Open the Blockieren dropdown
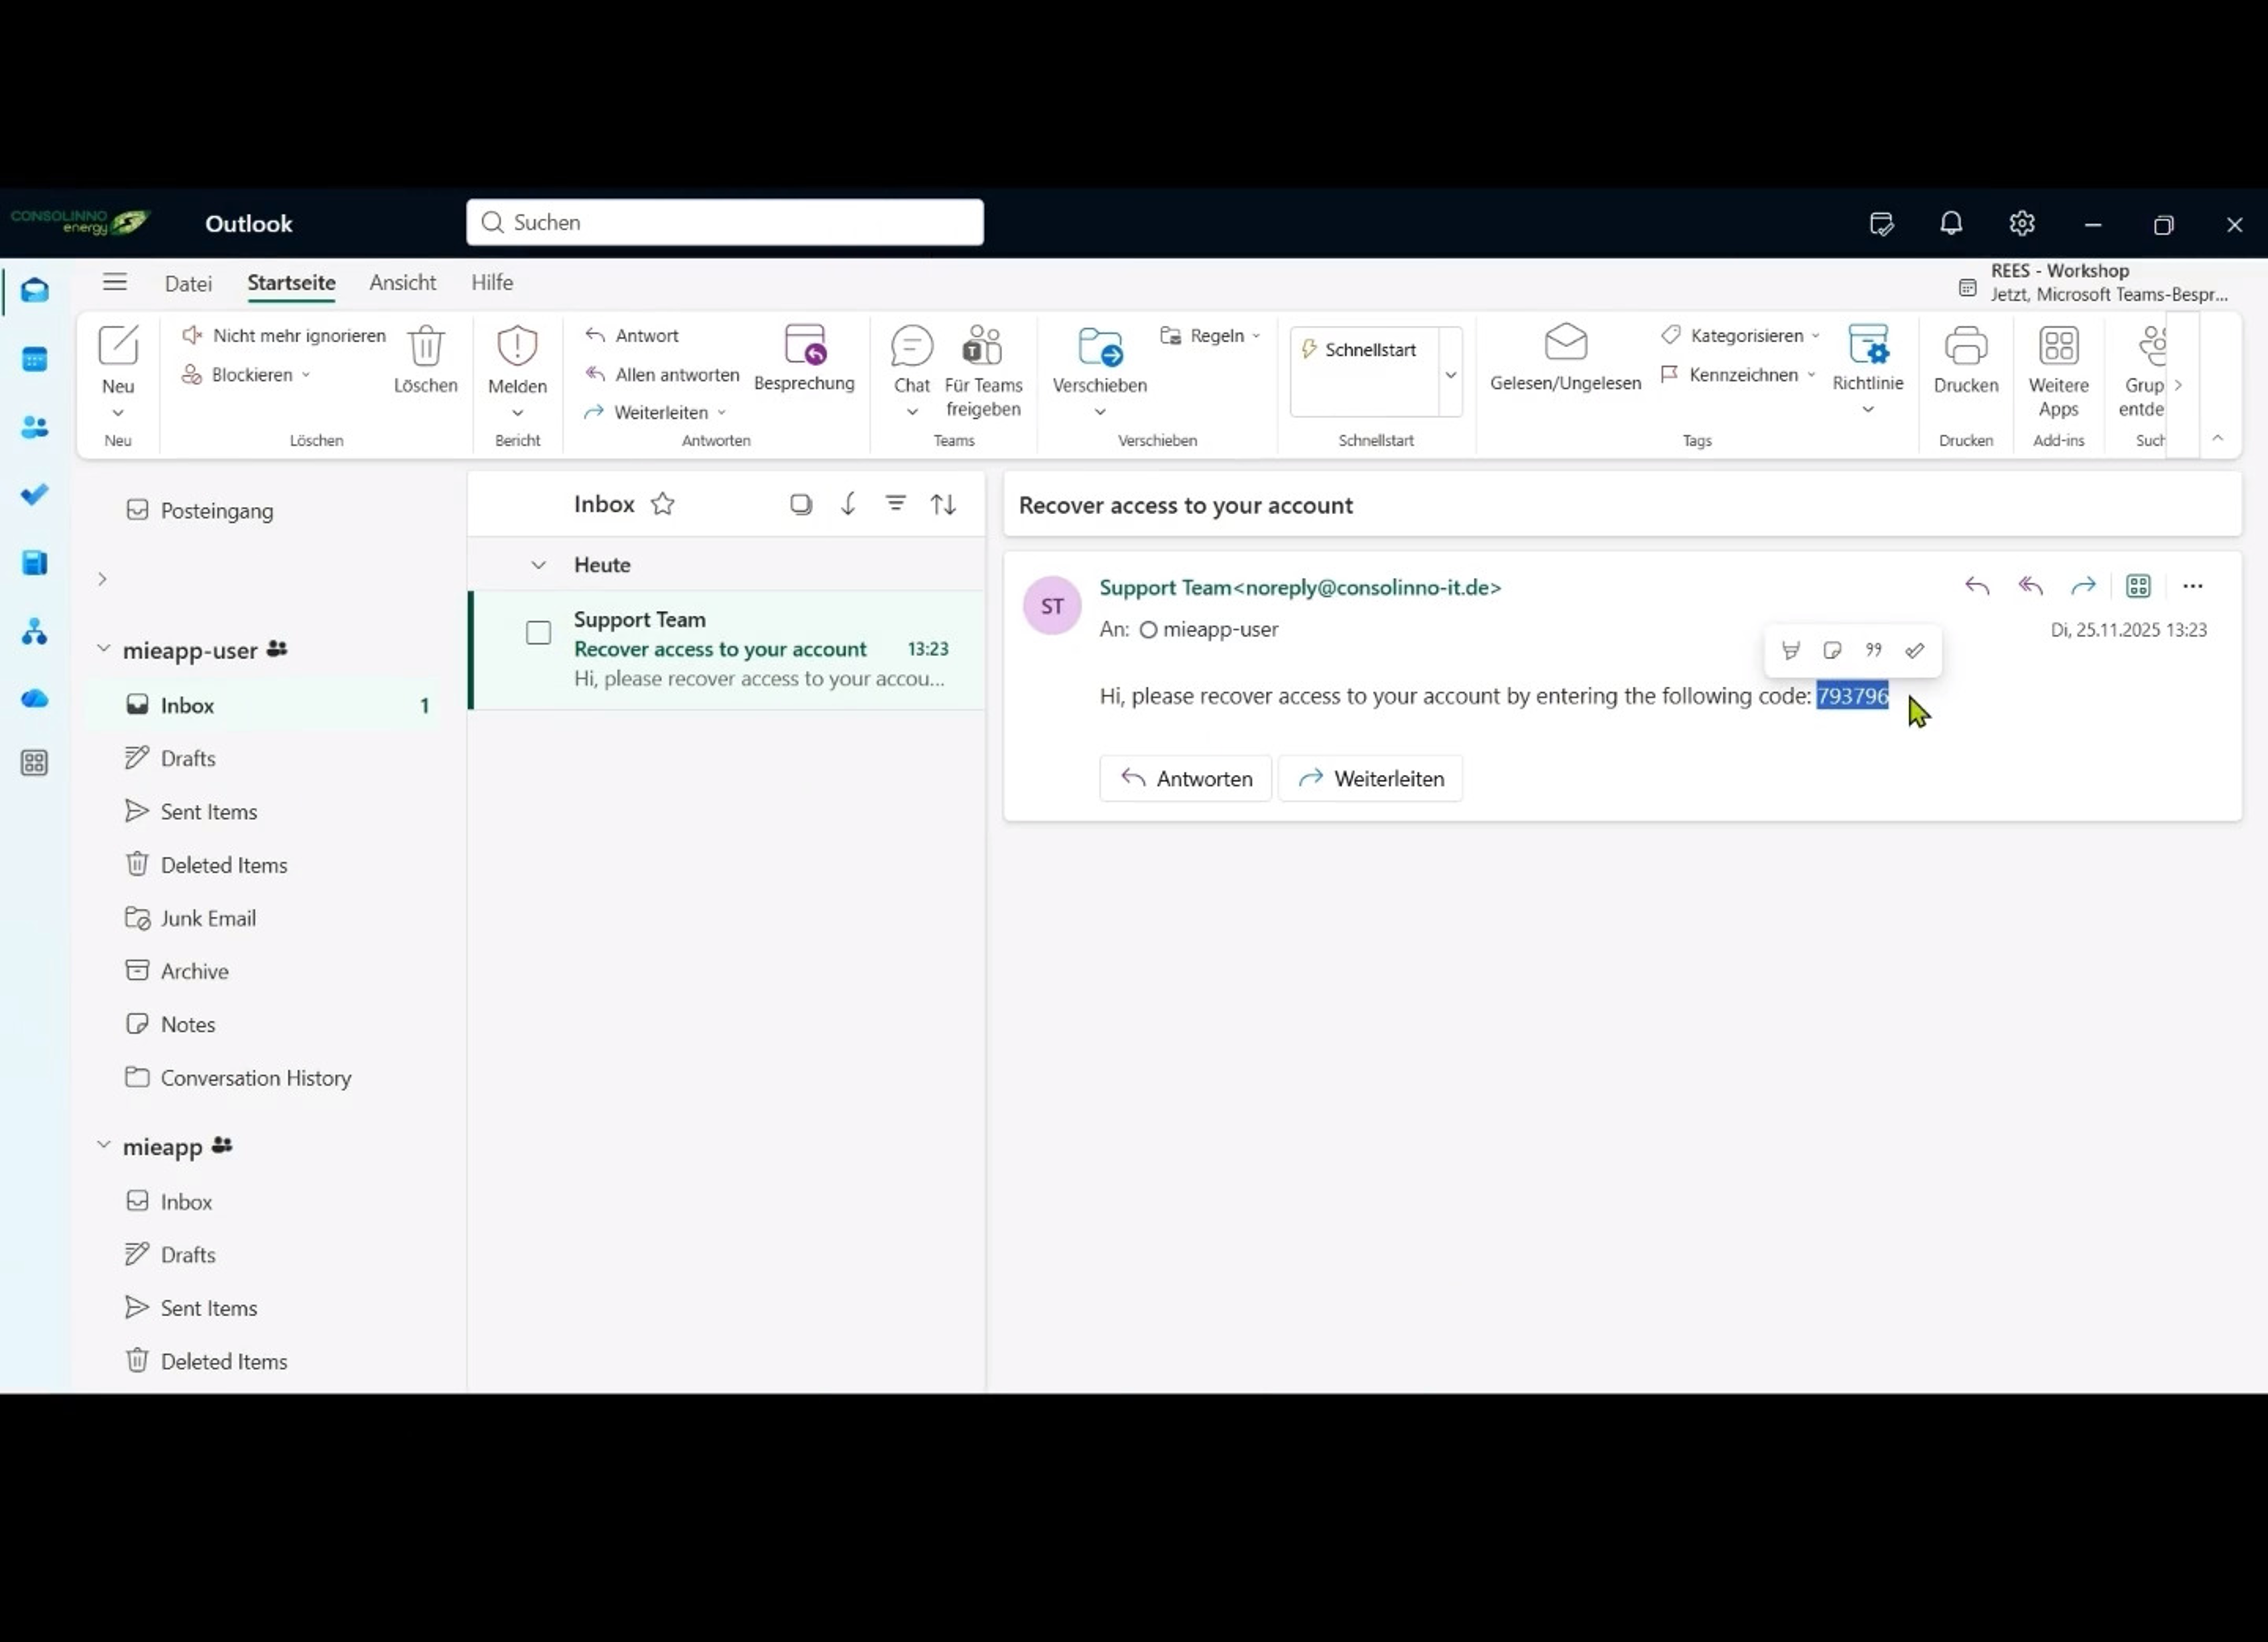This screenshot has width=2268, height=1642. coord(306,374)
